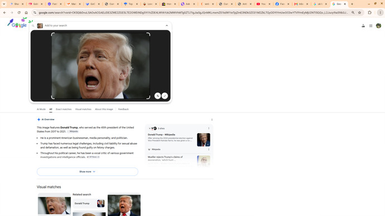Open the tab search chevron in the tab strip
The width and height of the screenshot is (385, 216).
(x=4, y=4)
